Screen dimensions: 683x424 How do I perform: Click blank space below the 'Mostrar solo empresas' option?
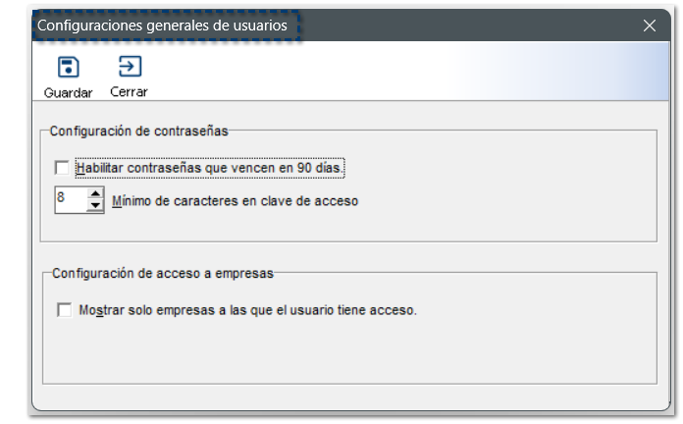(x=343, y=353)
